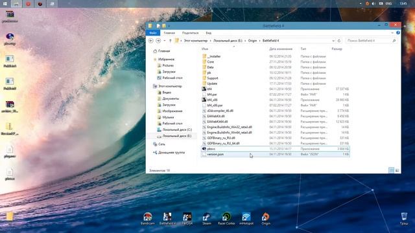Viewport: 415px width, 233px height.
Task: Open the Вид ribbon tab
Action: point(209,33)
